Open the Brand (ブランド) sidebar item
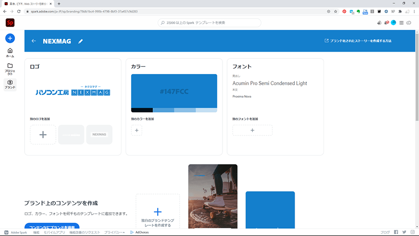 [x=10, y=84]
